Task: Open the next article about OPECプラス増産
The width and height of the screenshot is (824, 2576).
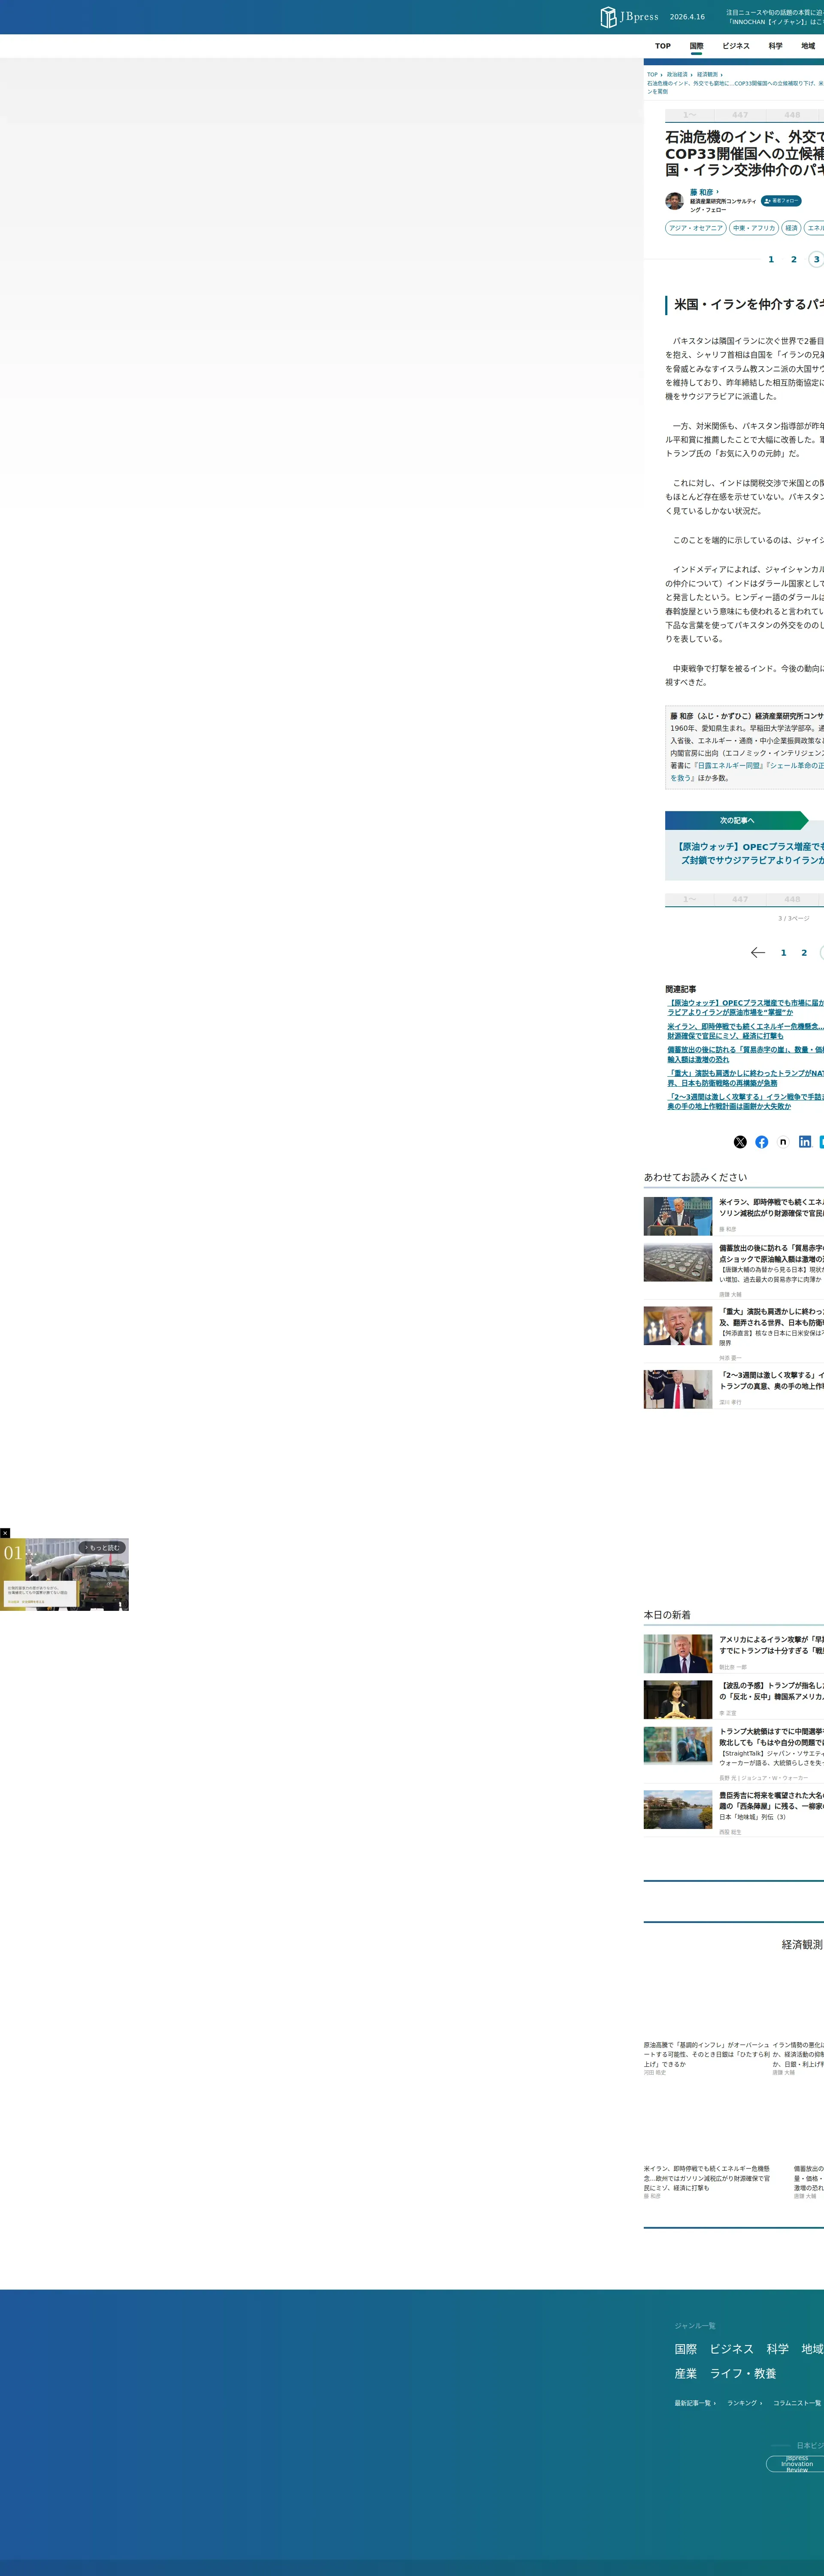Action: (750, 853)
